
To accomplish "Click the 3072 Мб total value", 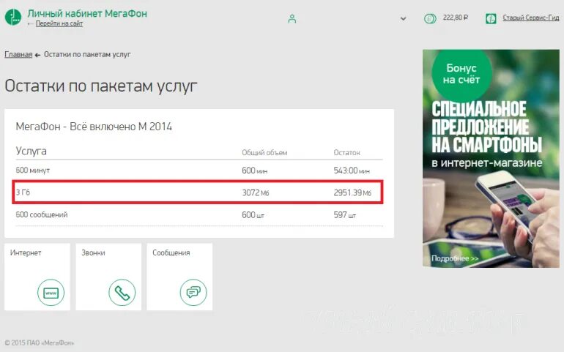I will coord(256,192).
